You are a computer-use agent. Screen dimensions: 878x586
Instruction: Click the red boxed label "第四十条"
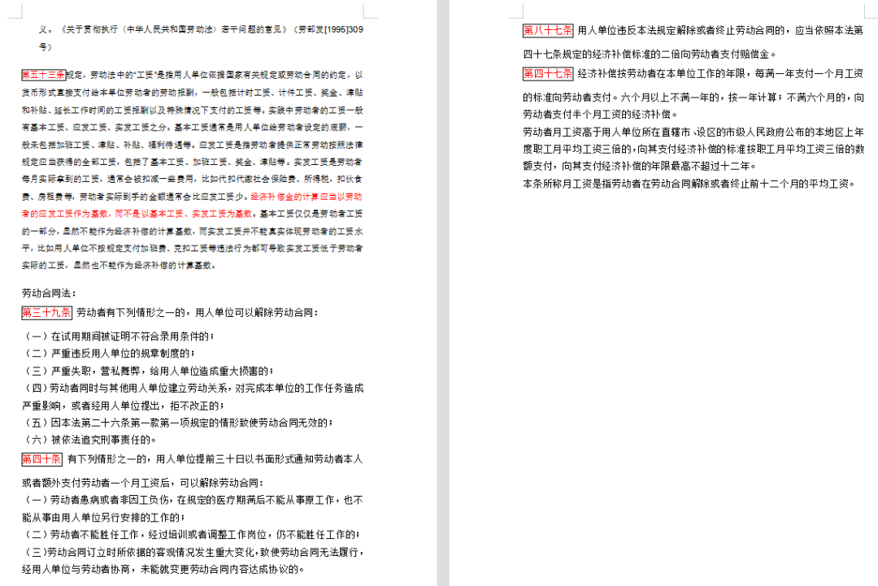(x=42, y=459)
